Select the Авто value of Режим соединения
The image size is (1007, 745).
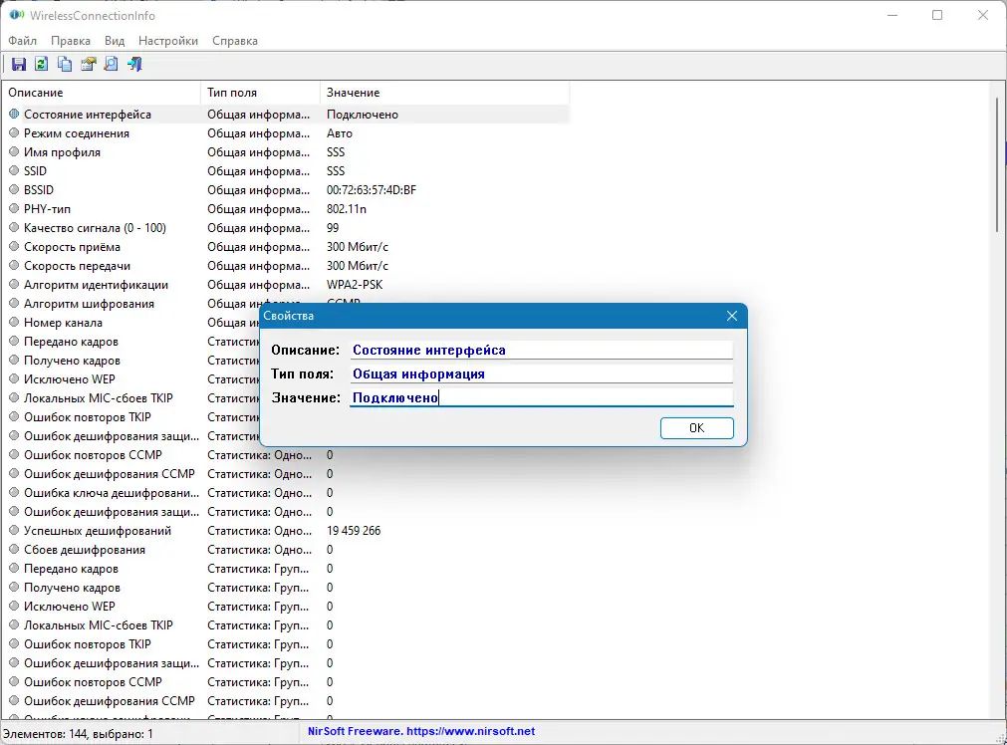[x=339, y=132]
